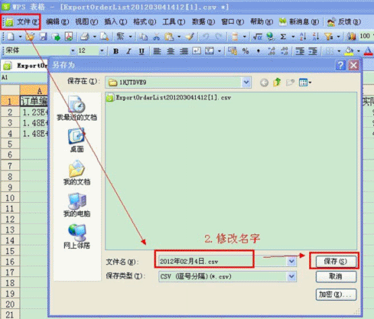The image size is (374, 319).
Task: Go to My Recent Documents (我最近的文档)
Action: tap(77, 108)
